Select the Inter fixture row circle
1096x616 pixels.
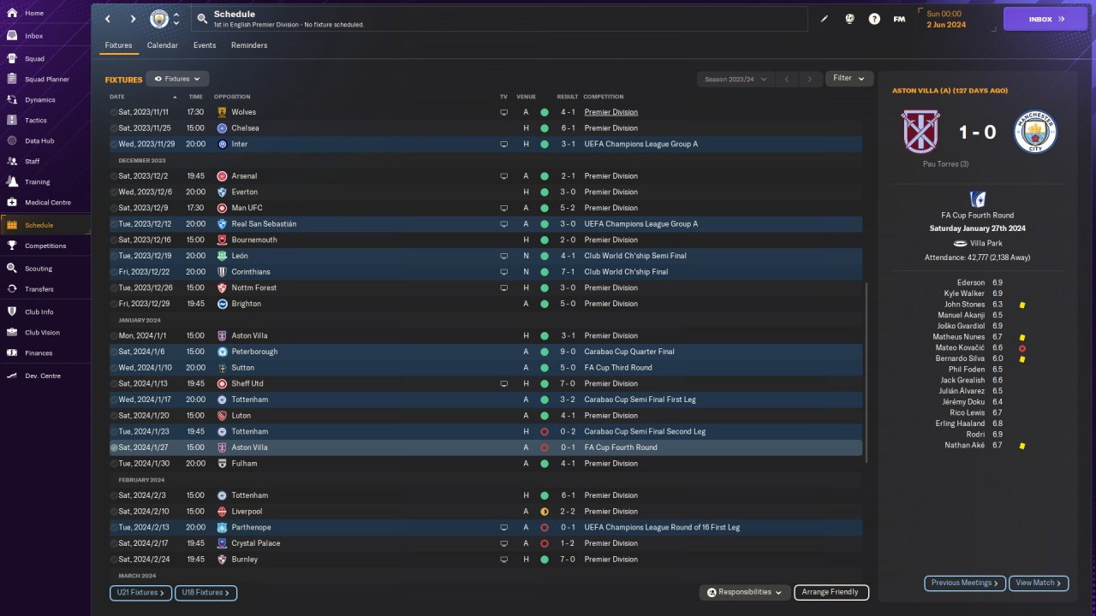tap(114, 144)
